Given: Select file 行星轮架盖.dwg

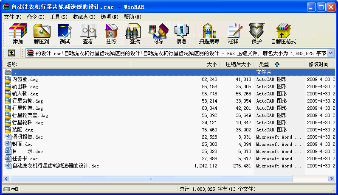Looking at the screenshot, I should pyautogui.click(x=30, y=115).
